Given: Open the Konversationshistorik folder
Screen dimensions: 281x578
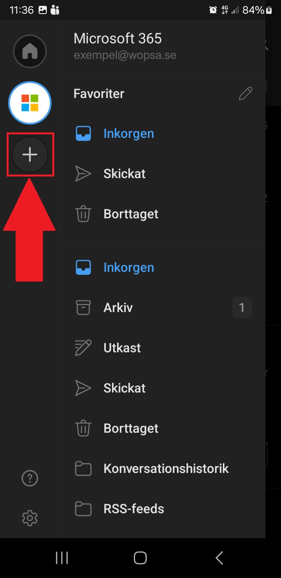Looking at the screenshot, I should 166,469.
